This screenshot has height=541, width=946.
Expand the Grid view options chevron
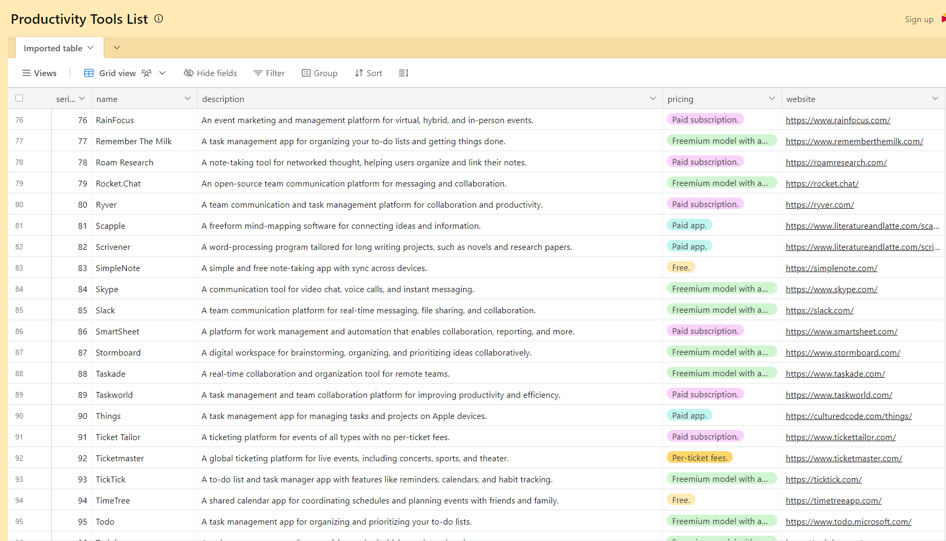coord(162,73)
